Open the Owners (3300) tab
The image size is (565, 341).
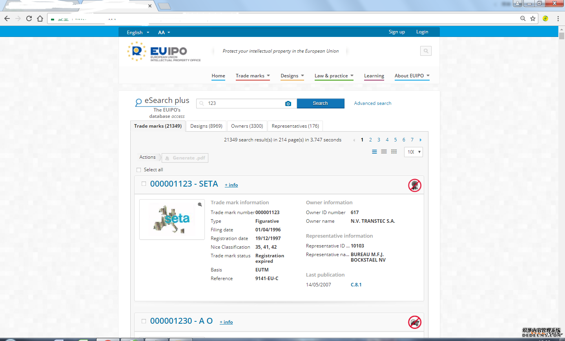[x=247, y=126]
